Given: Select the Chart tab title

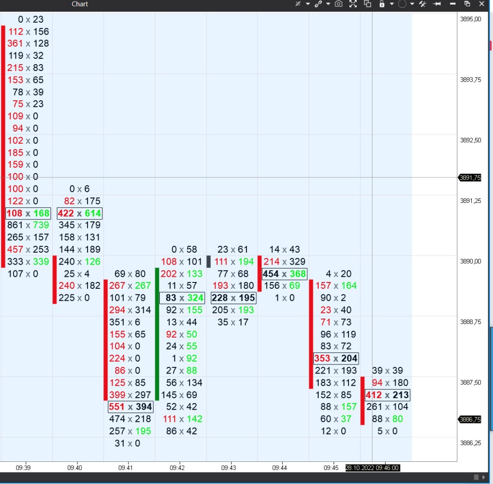Looking at the screenshot, I should click(x=80, y=4).
